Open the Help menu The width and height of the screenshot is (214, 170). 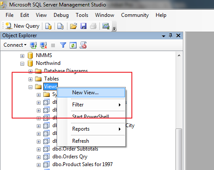coord(161,15)
